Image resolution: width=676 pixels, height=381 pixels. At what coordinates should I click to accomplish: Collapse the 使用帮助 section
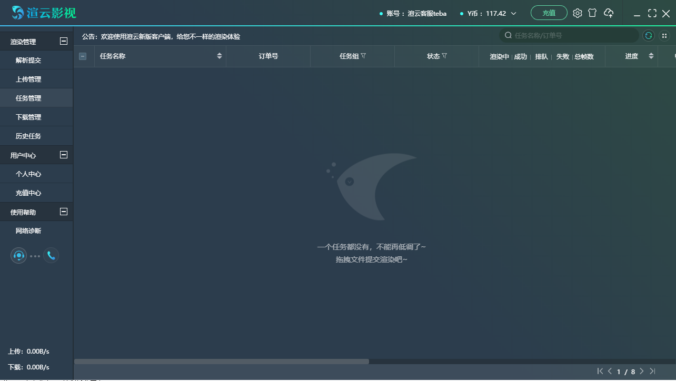point(64,212)
